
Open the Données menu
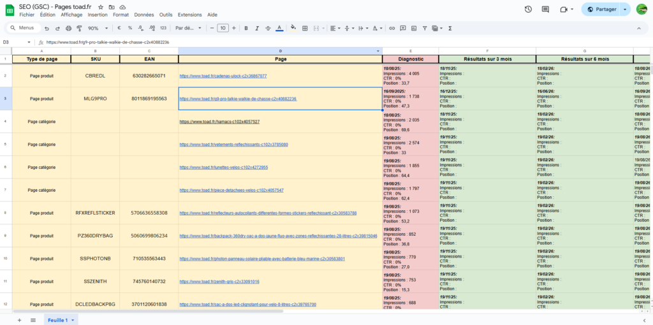(143, 14)
